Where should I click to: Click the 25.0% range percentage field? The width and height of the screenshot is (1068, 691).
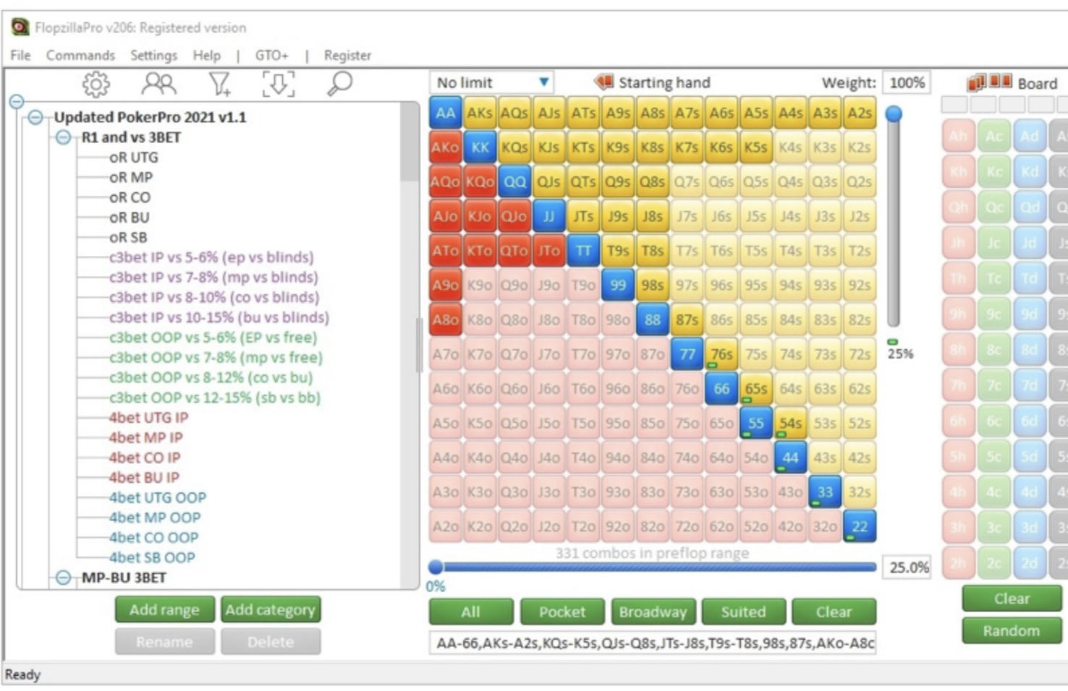pos(907,567)
